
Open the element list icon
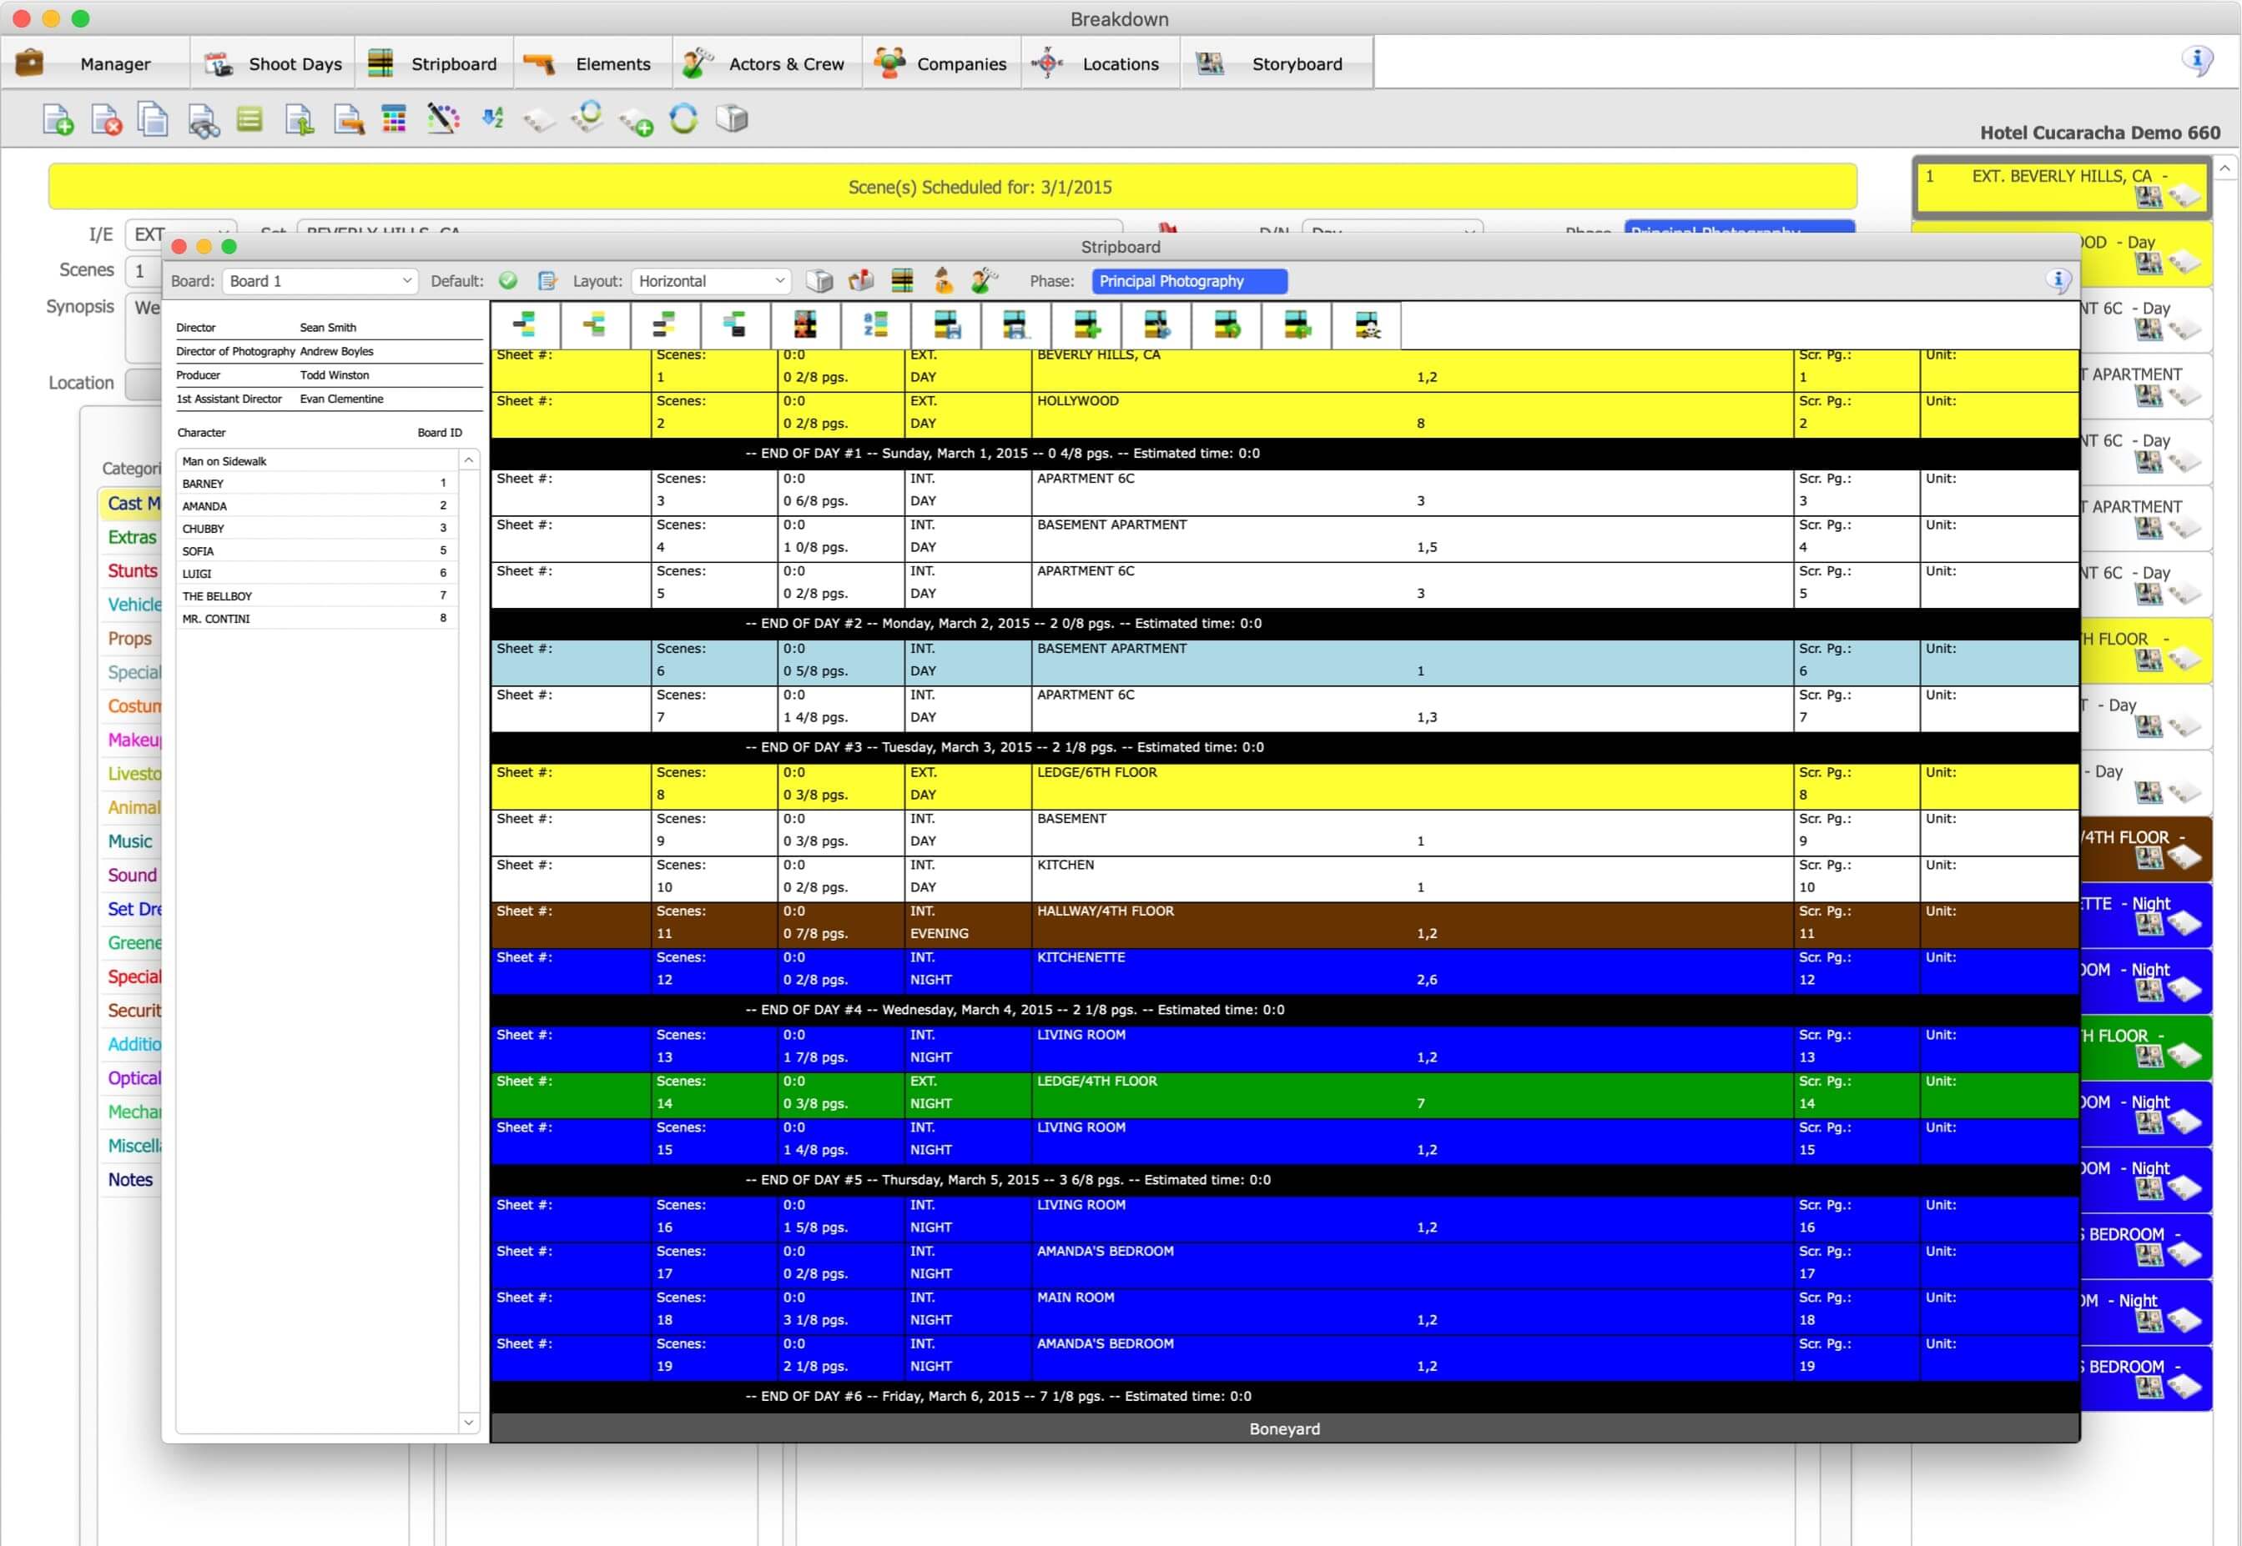[x=250, y=118]
